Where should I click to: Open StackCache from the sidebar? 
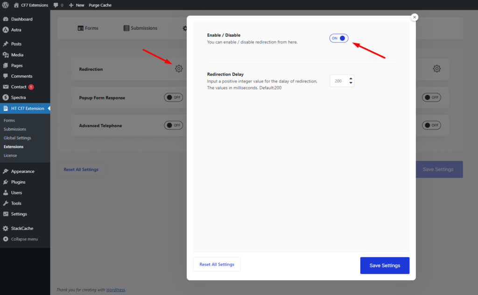[22, 228]
